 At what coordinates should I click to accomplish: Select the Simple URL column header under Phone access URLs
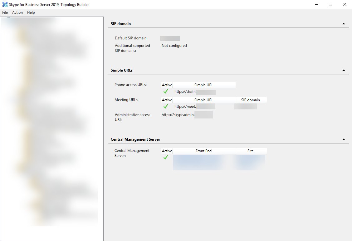click(x=204, y=85)
